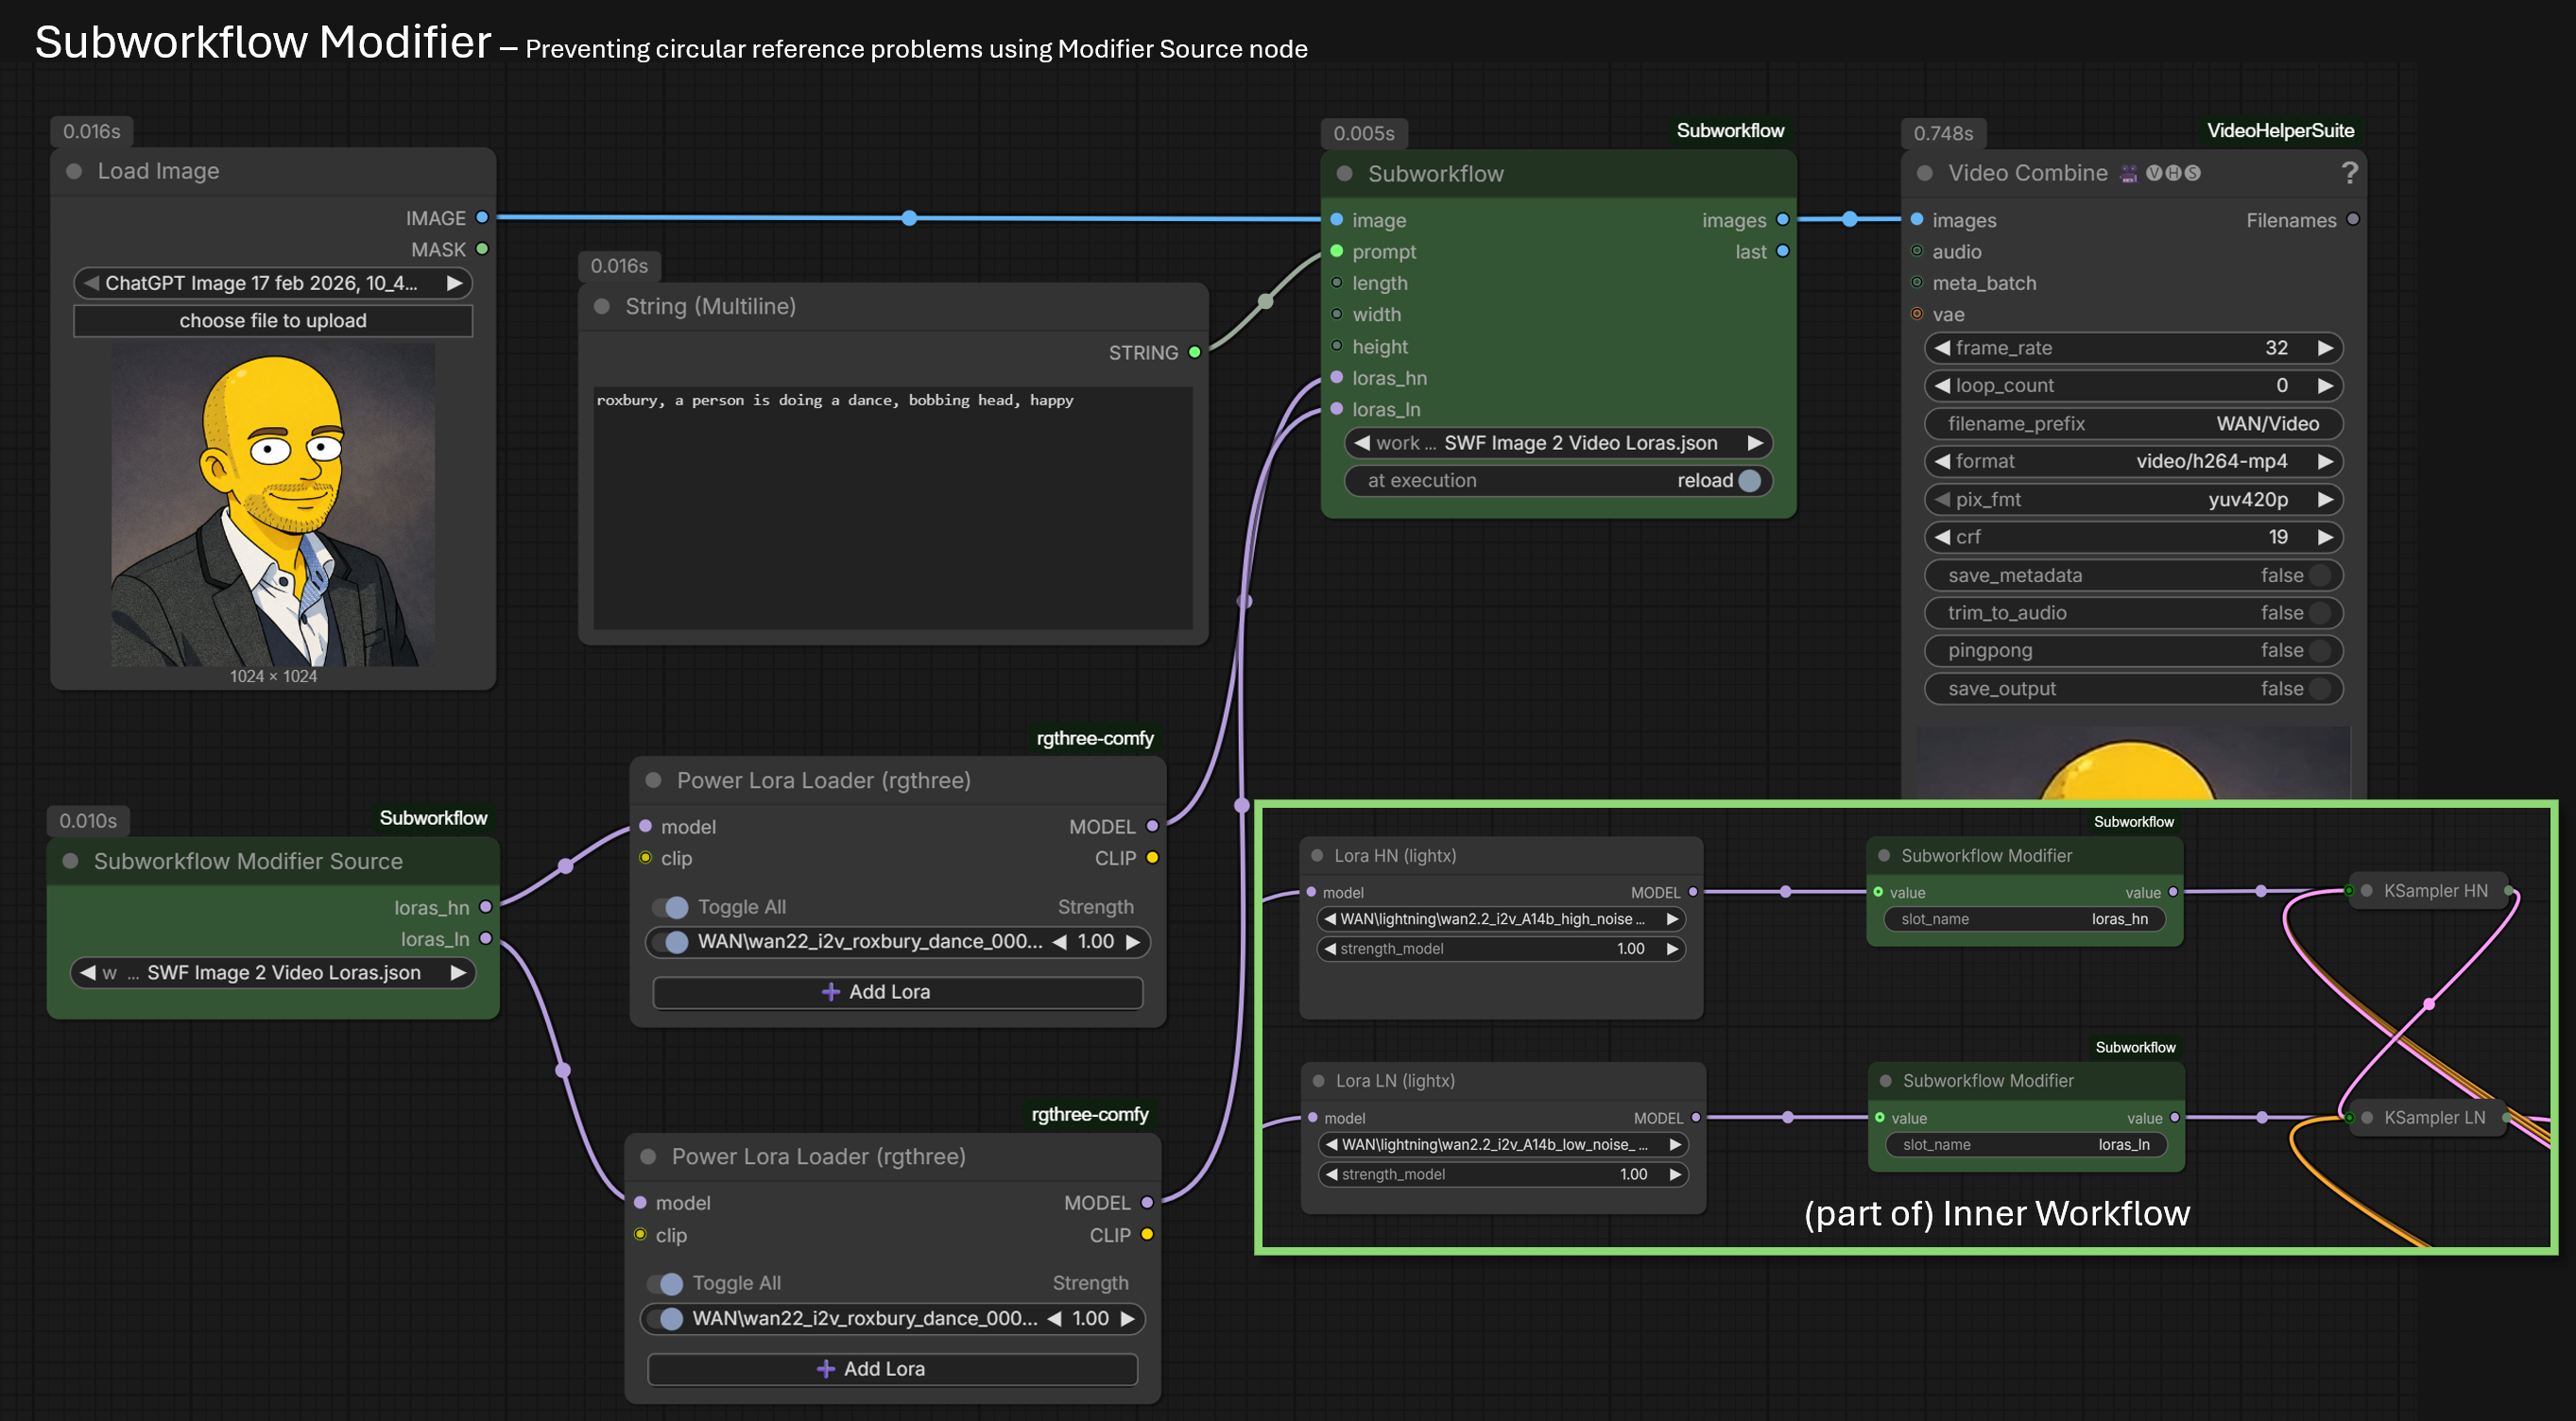Disable roxbury lora in lower Power Lora Loader
2576x1421 pixels.
(666, 1318)
